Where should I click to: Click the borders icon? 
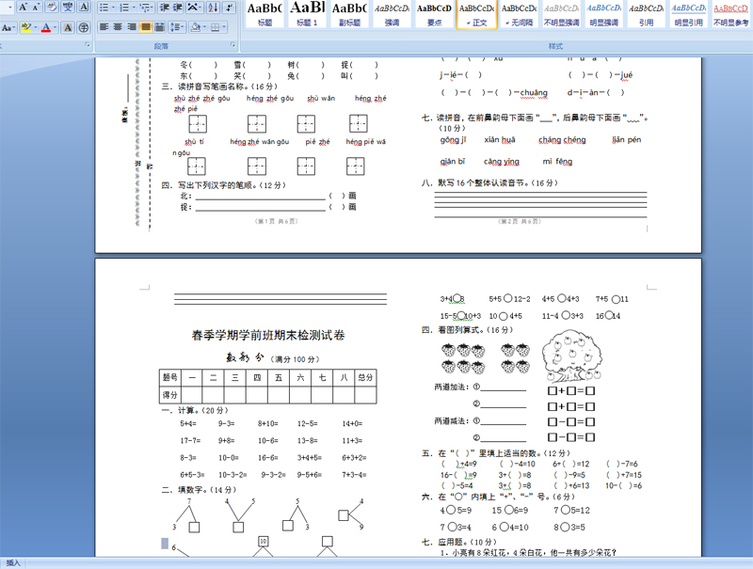coord(215,27)
